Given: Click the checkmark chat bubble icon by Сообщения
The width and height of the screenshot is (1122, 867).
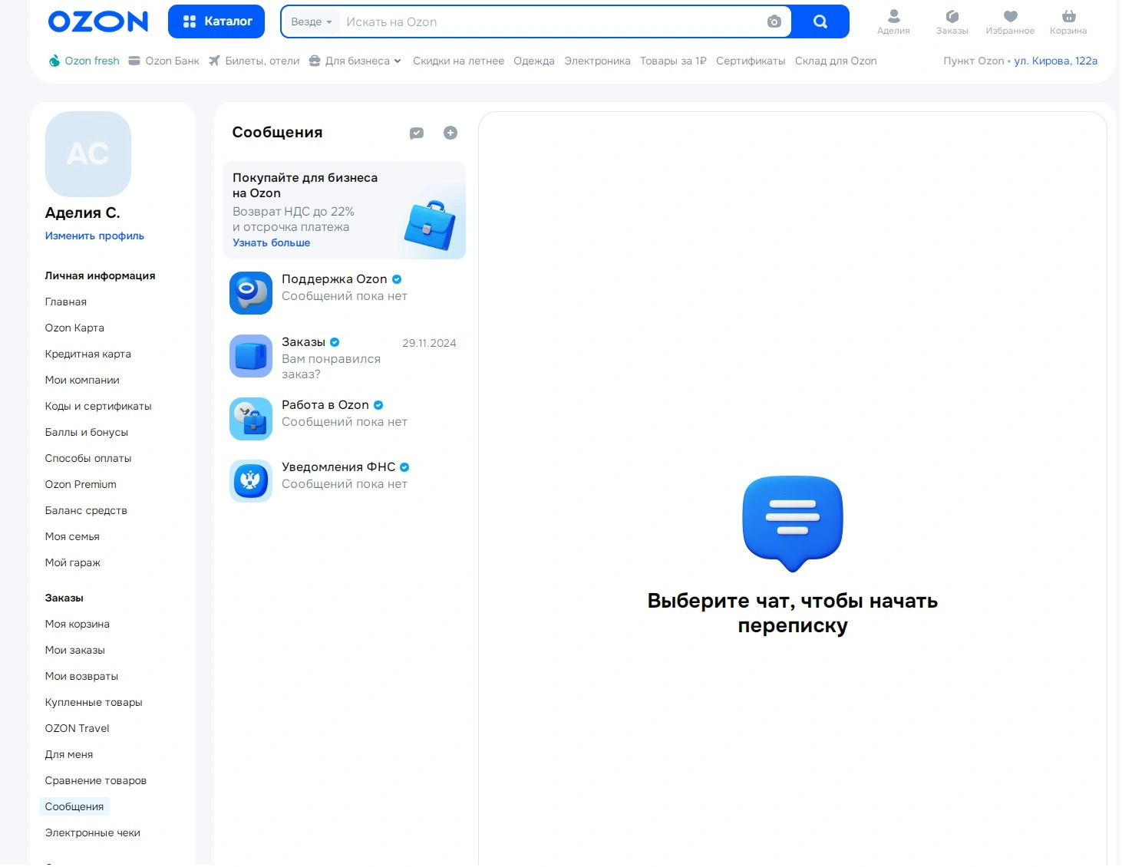Looking at the screenshot, I should [417, 133].
